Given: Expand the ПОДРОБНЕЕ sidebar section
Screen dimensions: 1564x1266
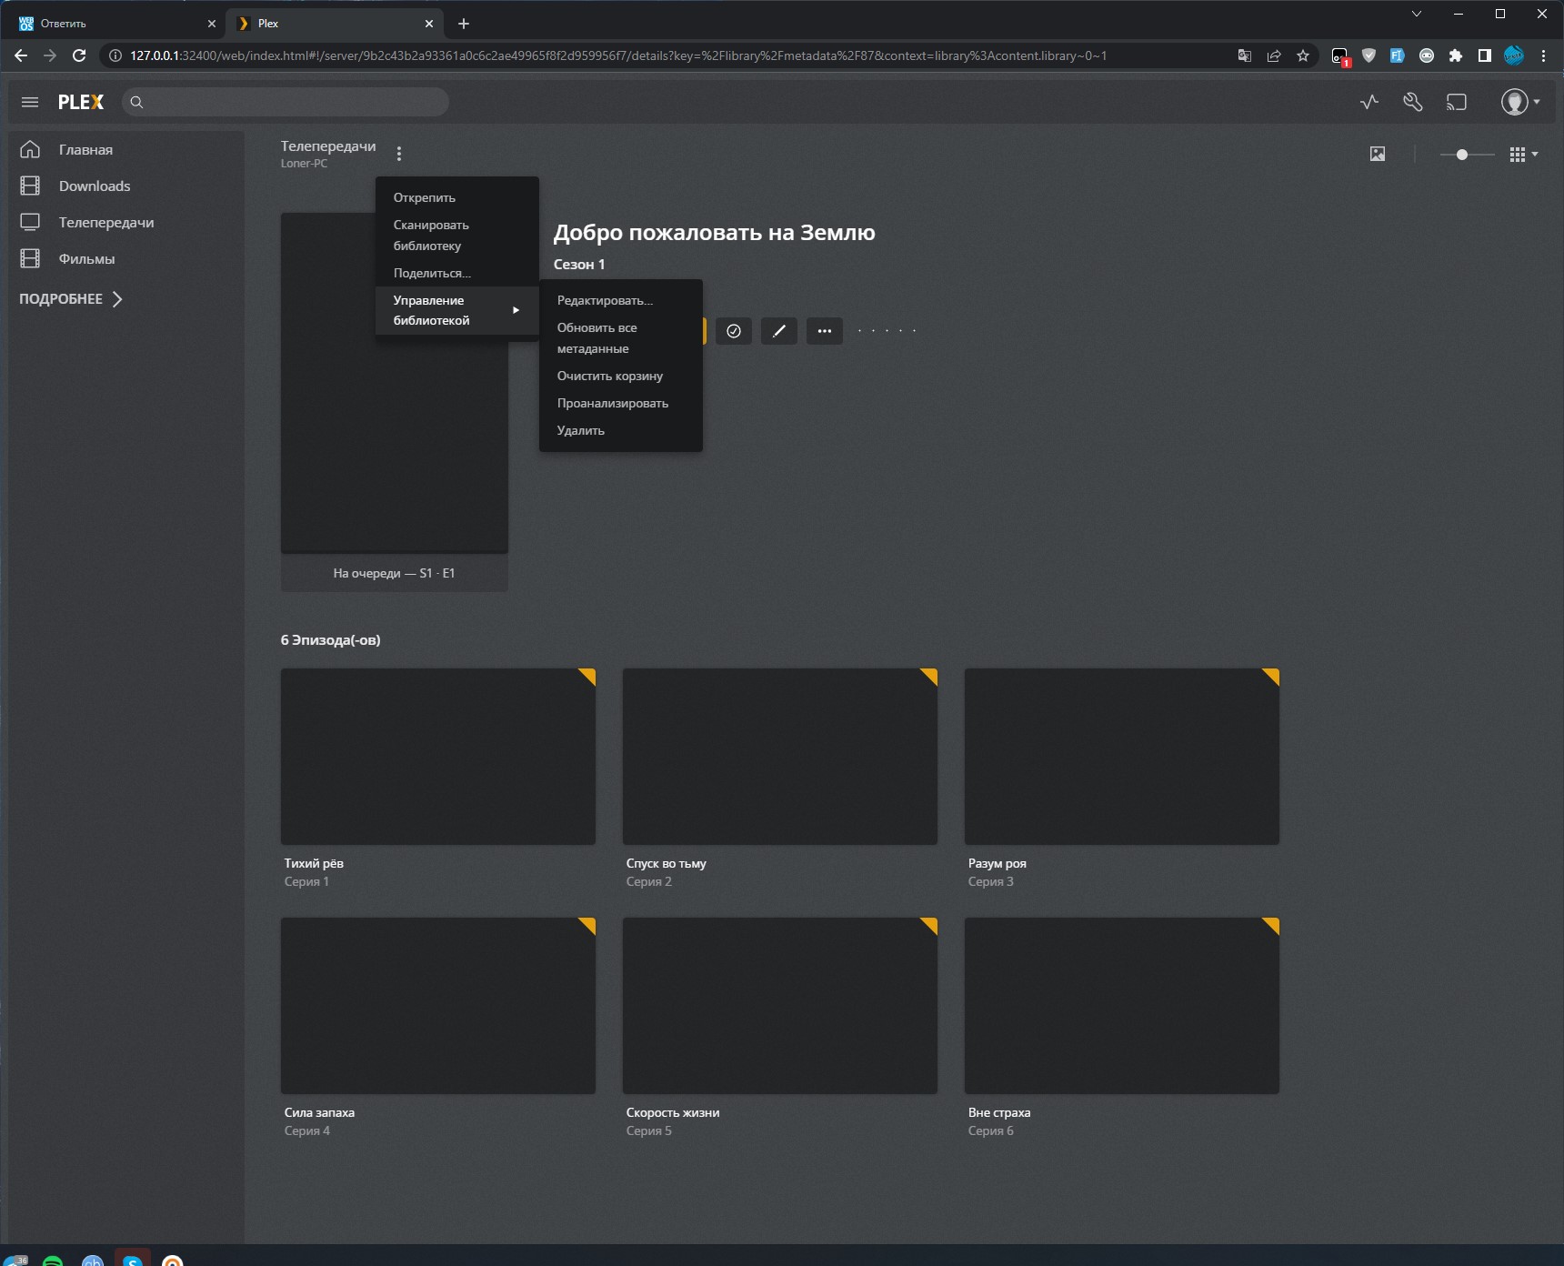Looking at the screenshot, I should 71,299.
